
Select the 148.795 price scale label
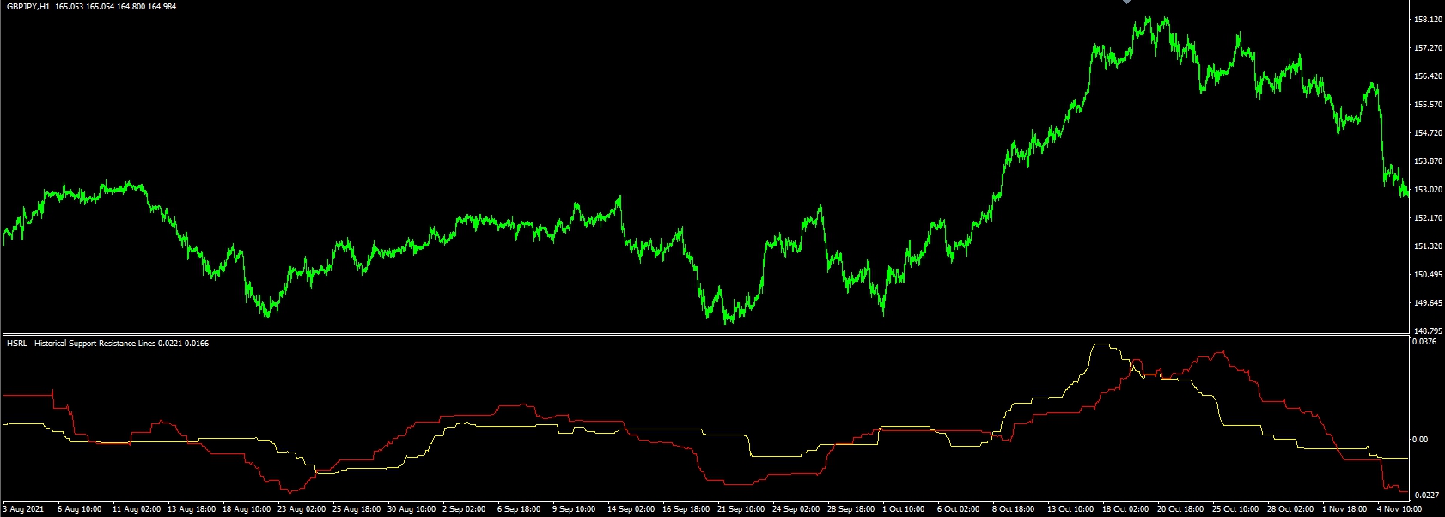point(1428,331)
